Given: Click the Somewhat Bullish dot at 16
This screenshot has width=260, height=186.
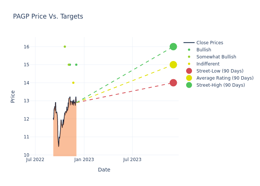Looking at the screenshot, I should 65,46.
